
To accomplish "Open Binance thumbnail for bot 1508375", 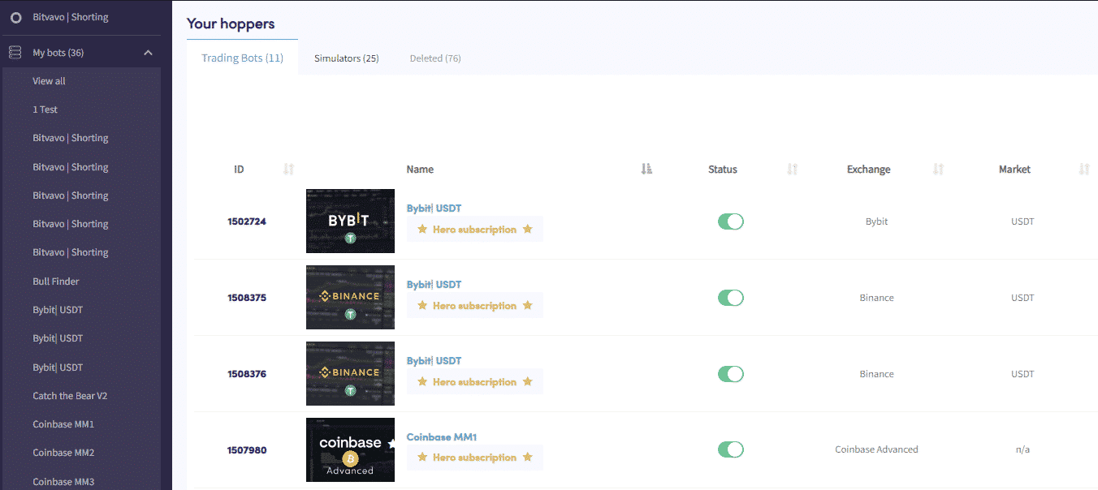I will point(350,297).
